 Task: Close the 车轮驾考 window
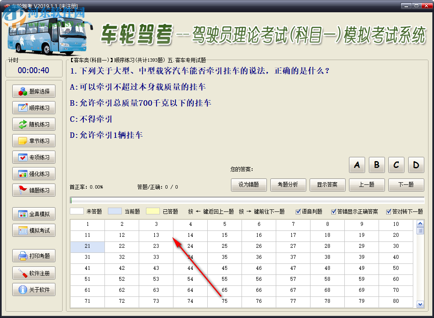pyautogui.click(x=426, y=6)
